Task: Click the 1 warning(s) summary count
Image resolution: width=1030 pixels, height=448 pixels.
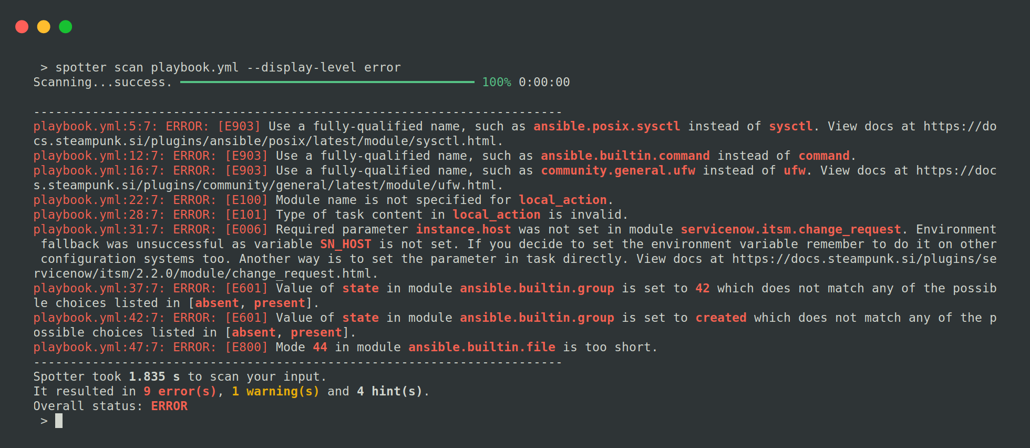Action: pyautogui.click(x=275, y=391)
